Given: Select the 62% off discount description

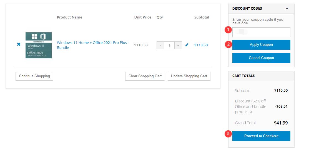Looking at the screenshot, I should pos(250,107).
